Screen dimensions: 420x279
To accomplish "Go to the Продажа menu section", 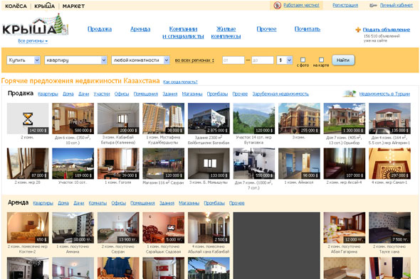I will tap(100, 29).
